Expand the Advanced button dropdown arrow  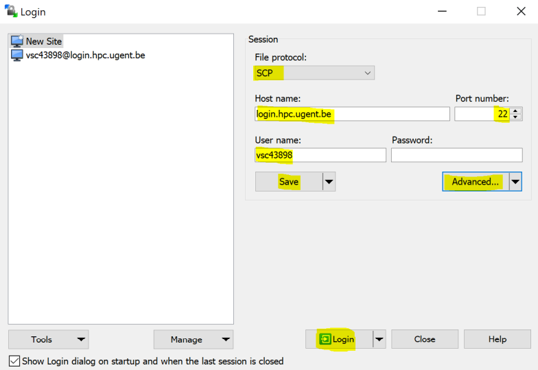point(515,182)
